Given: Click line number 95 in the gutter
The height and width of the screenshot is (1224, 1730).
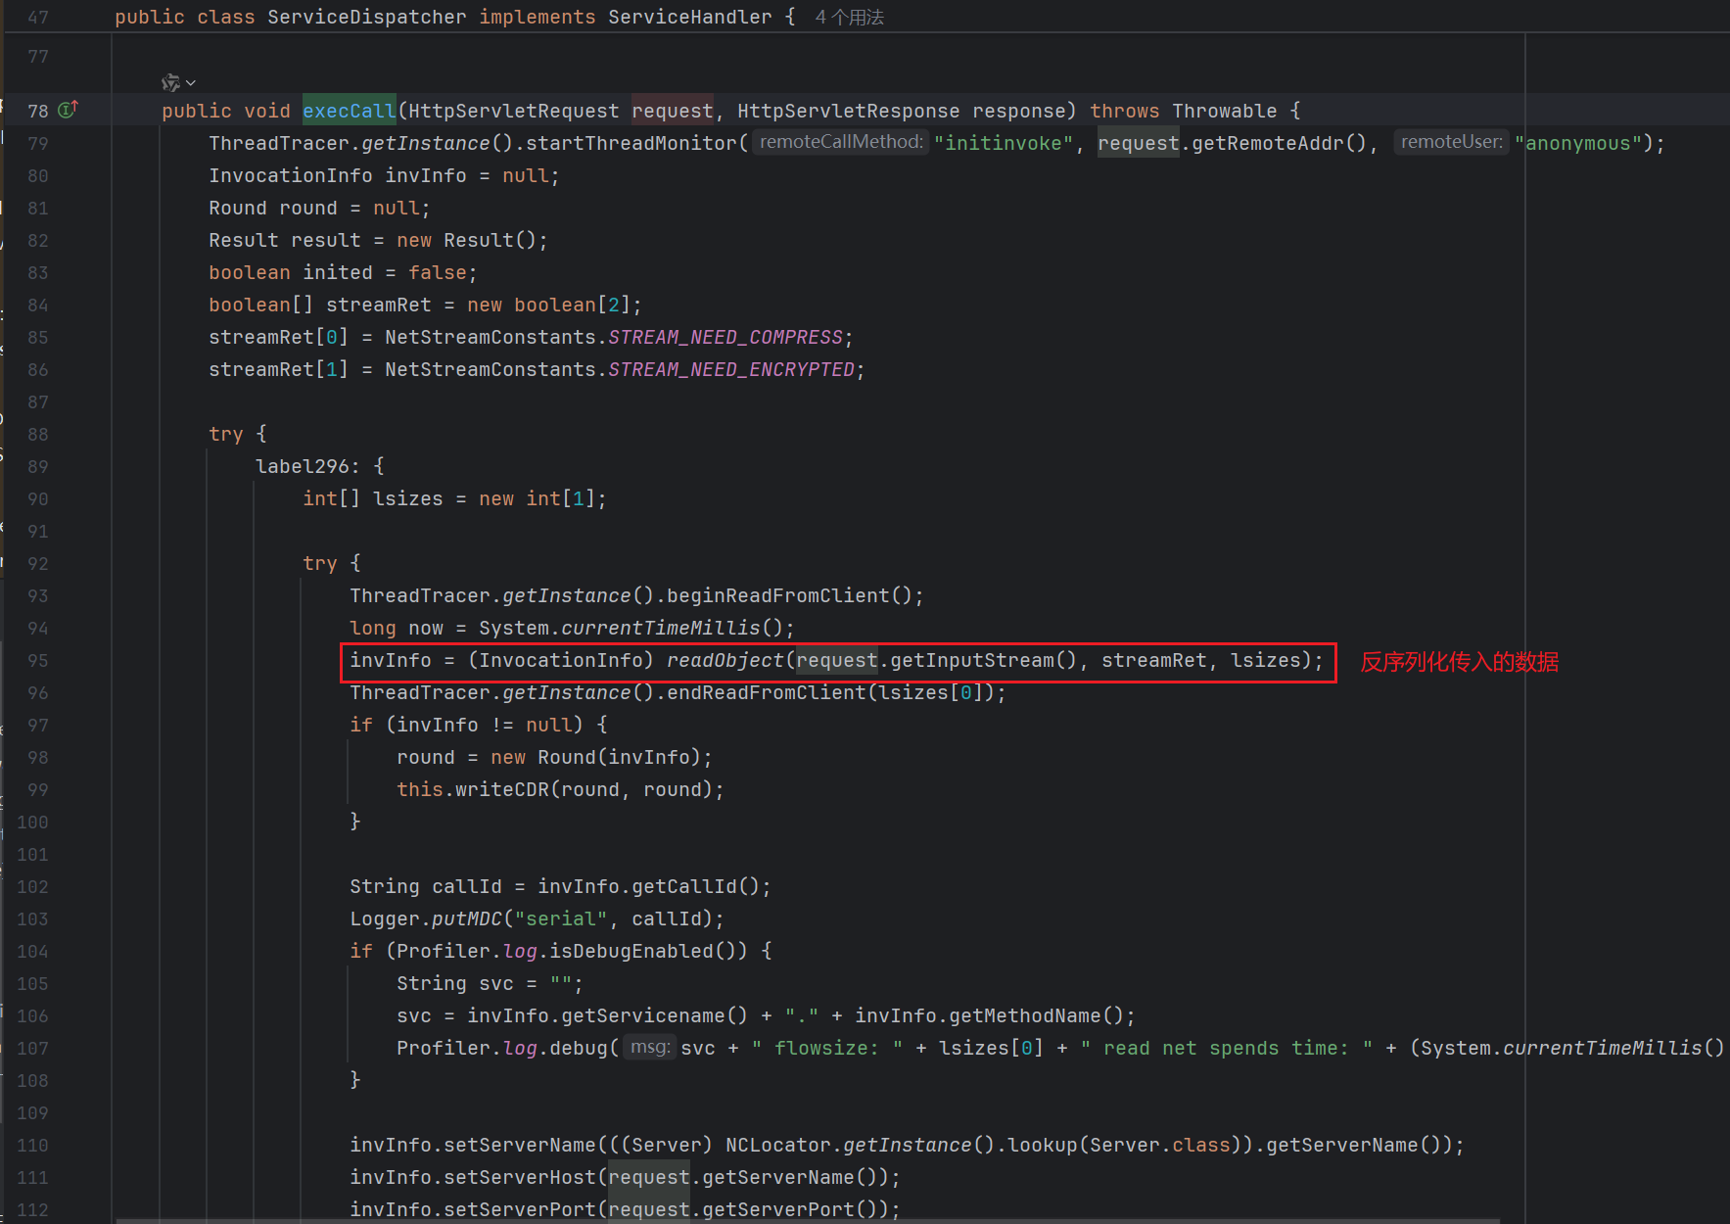Looking at the screenshot, I should (37, 661).
